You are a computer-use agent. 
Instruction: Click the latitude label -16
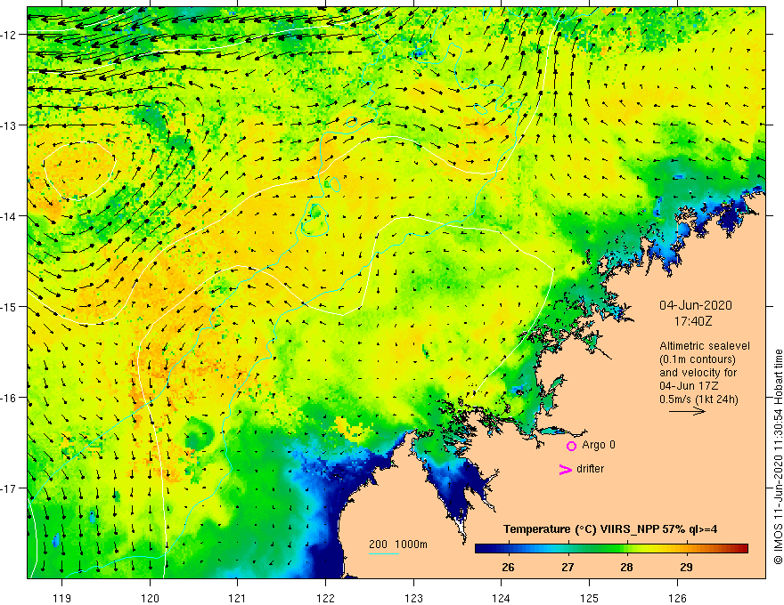[10, 398]
